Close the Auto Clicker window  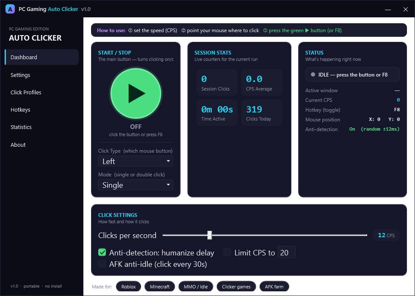point(406,9)
